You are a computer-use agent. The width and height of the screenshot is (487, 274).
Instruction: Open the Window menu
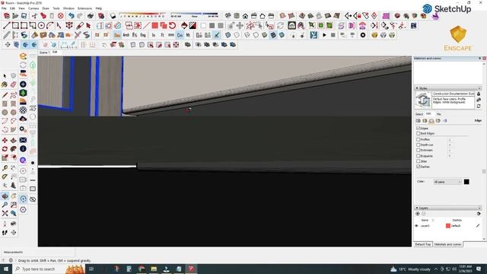68,8
